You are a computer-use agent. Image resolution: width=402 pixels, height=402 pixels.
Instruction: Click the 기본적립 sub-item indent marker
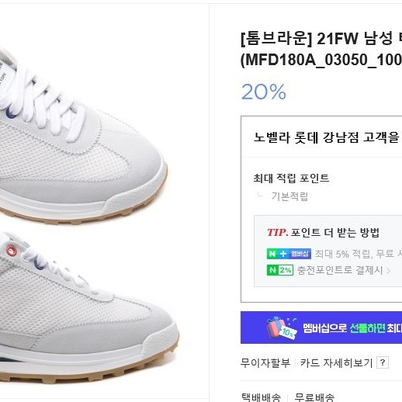[x=260, y=195]
